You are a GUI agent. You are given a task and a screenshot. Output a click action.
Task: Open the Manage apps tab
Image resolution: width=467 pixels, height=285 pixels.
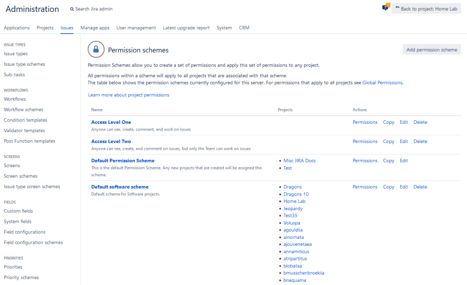coord(95,28)
